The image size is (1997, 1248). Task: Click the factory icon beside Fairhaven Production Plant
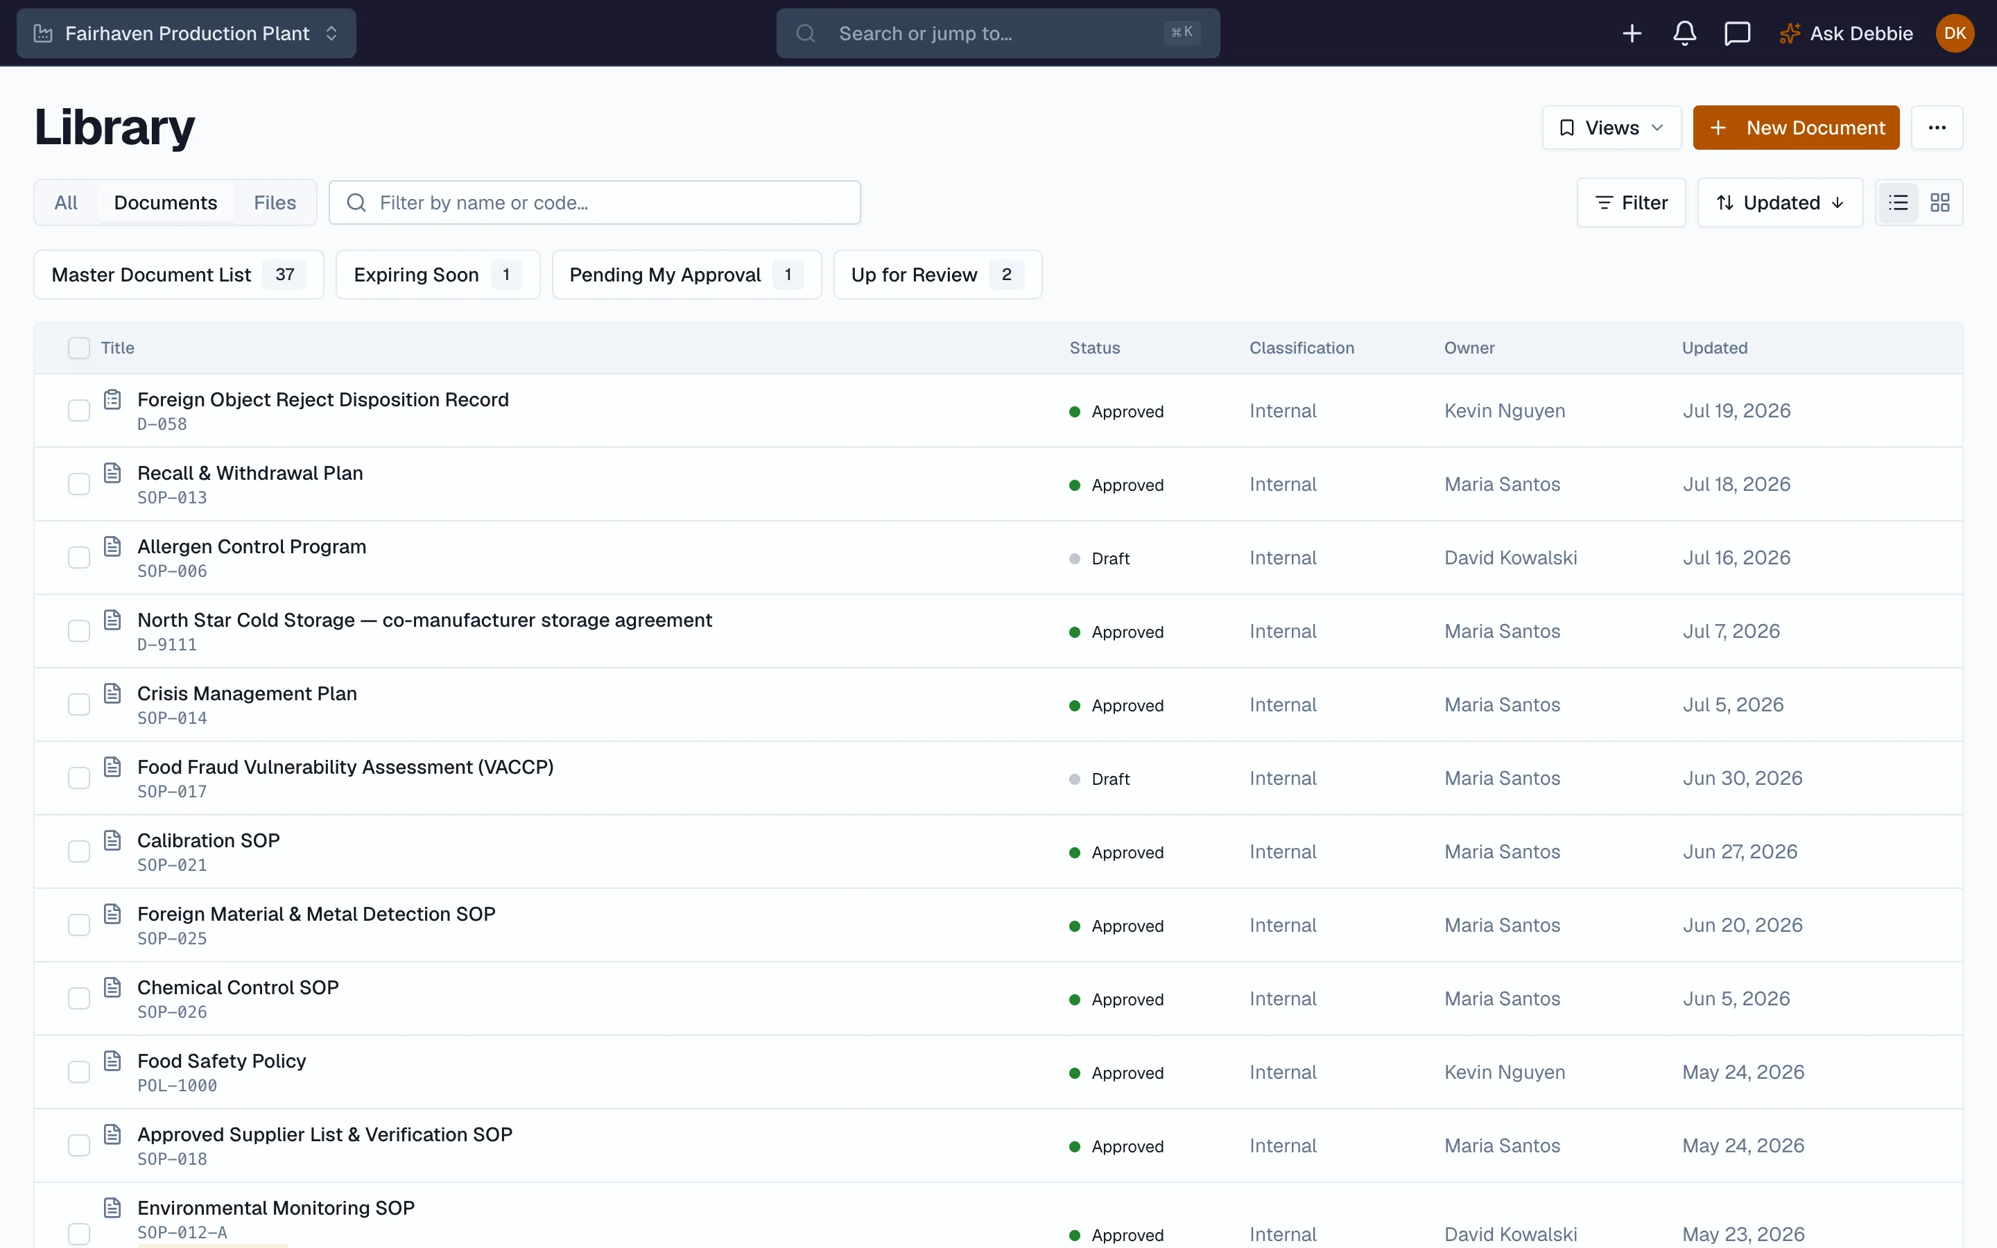[43, 33]
